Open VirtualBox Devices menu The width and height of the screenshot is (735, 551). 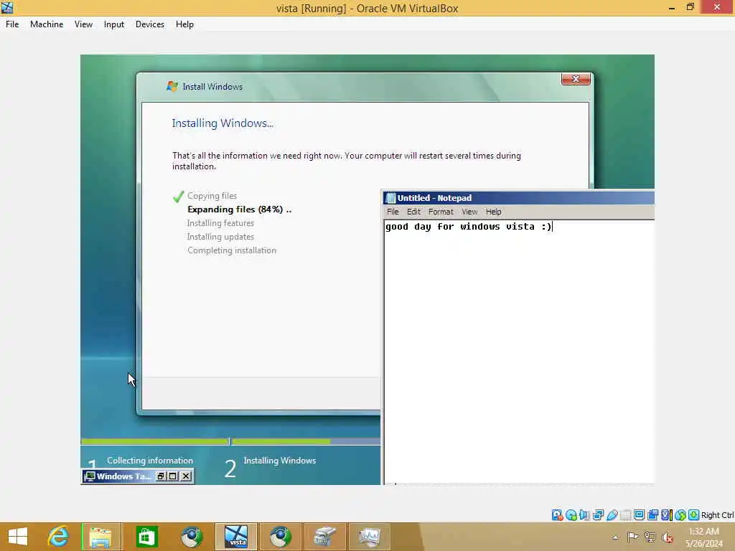coord(149,24)
